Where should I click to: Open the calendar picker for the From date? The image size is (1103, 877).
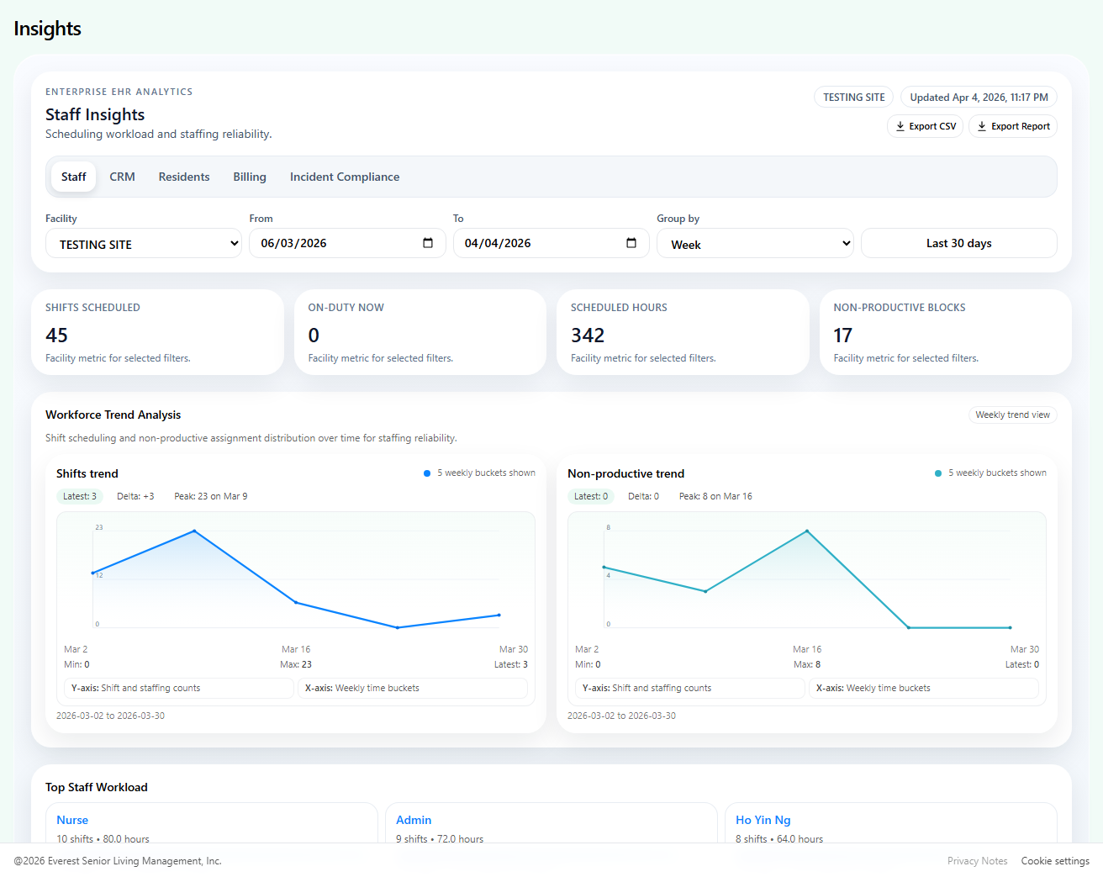(x=430, y=243)
